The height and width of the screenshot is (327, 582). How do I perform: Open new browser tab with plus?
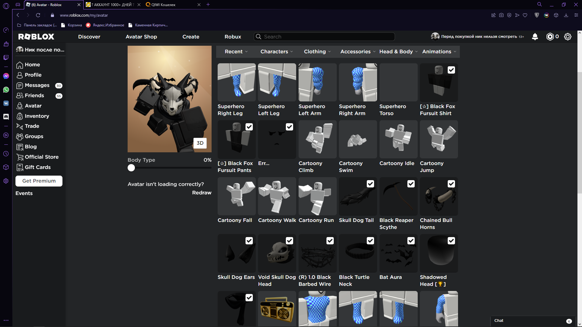(208, 5)
